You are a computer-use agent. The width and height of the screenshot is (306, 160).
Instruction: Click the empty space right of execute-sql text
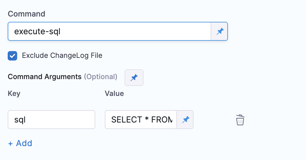[133, 31]
